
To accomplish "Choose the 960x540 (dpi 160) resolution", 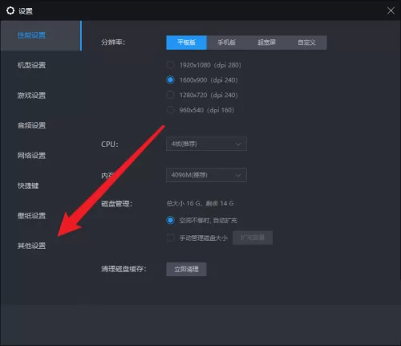I will (x=200, y=110).
